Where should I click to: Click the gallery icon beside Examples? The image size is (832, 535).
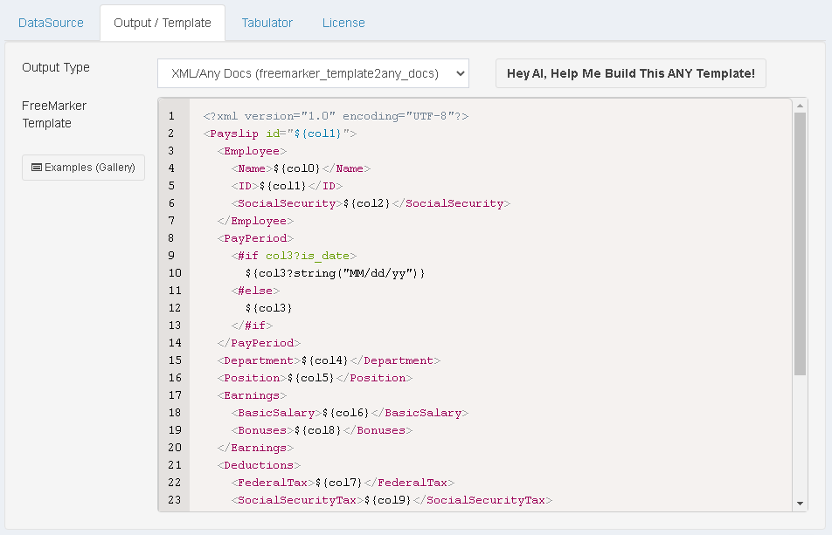pyautogui.click(x=37, y=167)
